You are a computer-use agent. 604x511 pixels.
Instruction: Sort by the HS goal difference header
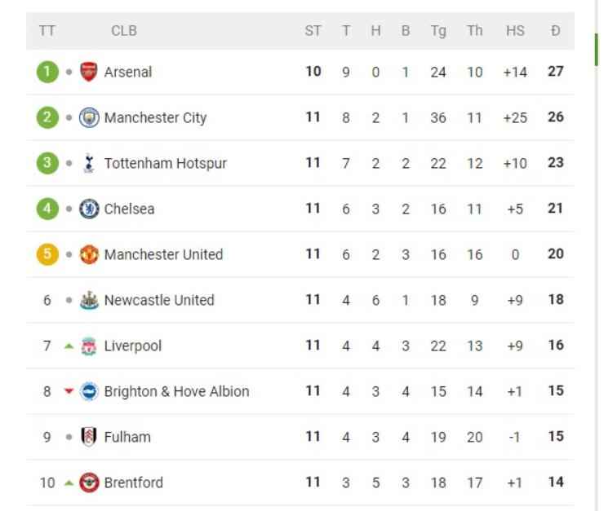515,31
